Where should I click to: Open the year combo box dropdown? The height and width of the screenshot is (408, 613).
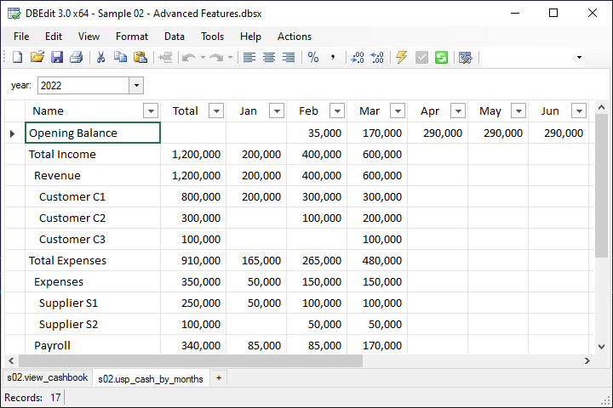pyautogui.click(x=136, y=86)
